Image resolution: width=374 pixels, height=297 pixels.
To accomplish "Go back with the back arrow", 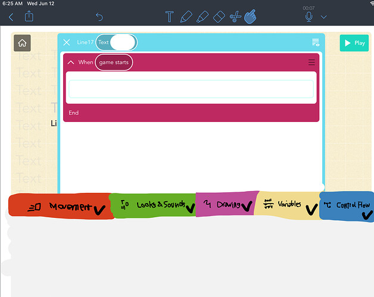I will [x=11, y=17].
